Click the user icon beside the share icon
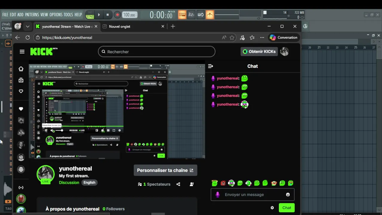Viewport: 382px width, 215px height. [192, 184]
